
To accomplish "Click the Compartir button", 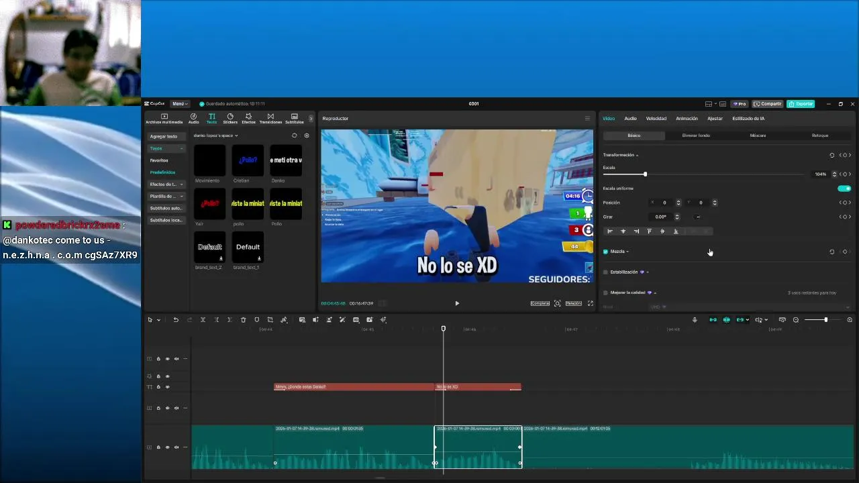I will click(x=768, y=104).
